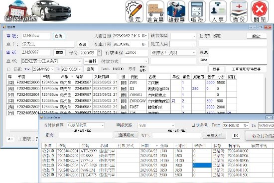Click 查詢 button next to 車主 field
The width and height of the screenshot is (274, 183).
click(x=83, y=44)
